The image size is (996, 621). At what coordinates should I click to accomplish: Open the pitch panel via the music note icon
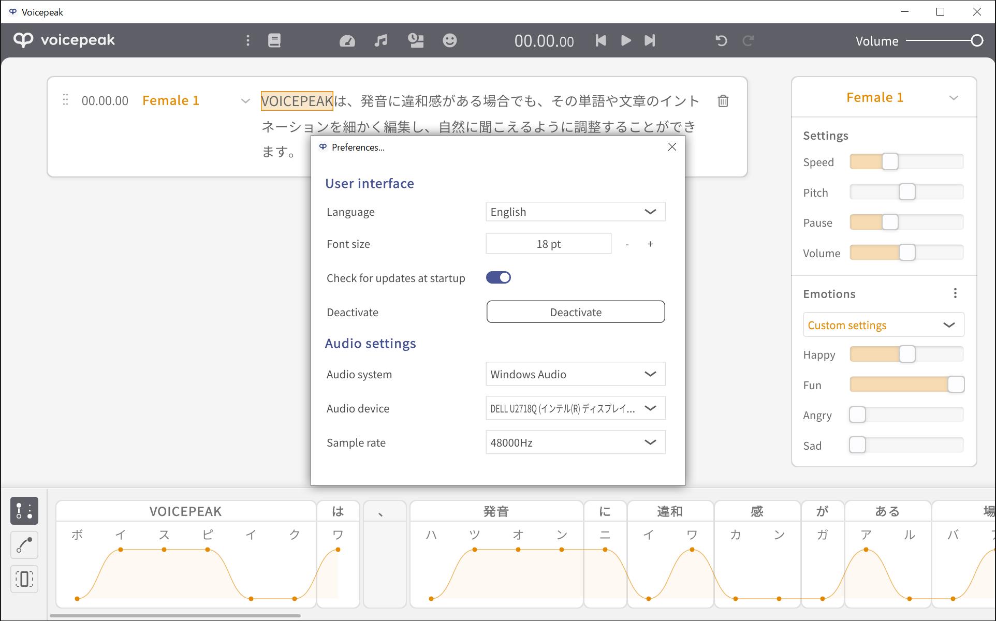[x=381, y=40]
